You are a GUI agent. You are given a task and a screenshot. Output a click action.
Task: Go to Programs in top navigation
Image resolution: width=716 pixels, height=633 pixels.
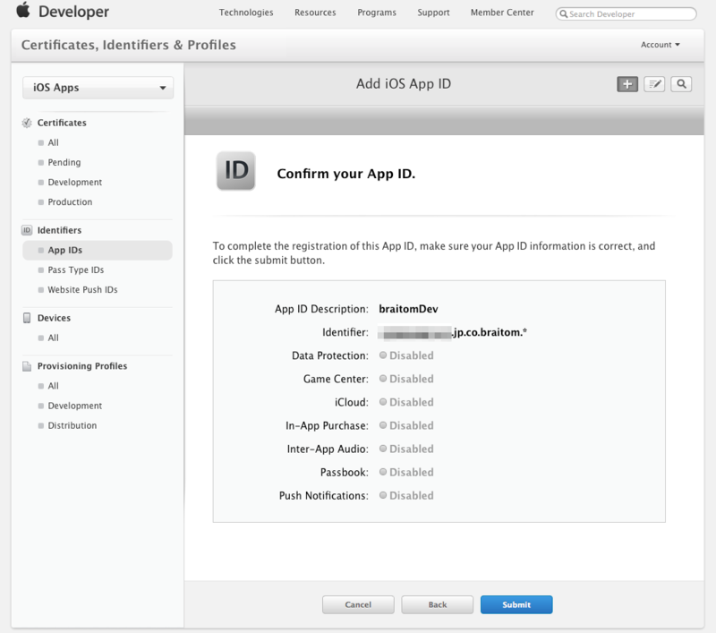coord(377,13)
